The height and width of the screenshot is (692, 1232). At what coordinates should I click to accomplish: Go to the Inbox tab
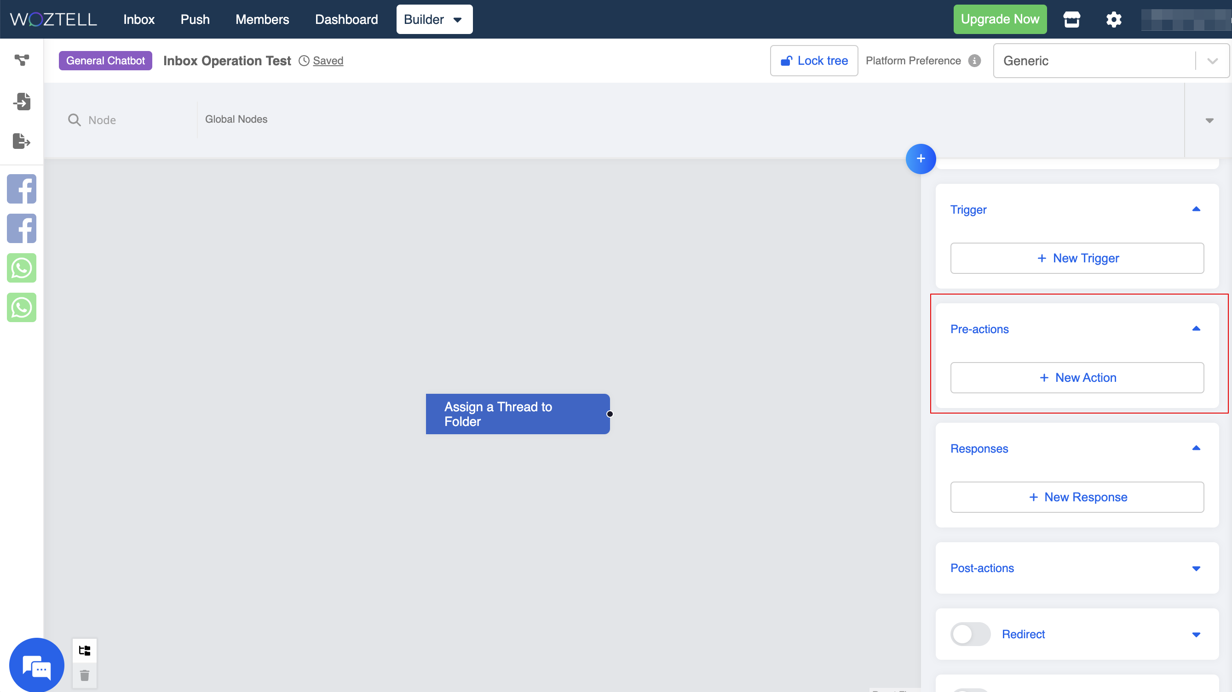click(x=138, y=20)
